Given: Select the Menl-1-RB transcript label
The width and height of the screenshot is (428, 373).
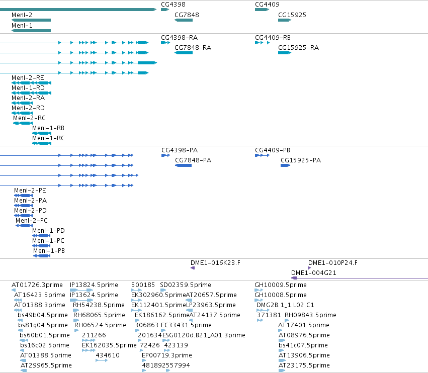Looking at the screenshot, I should 48,128.
